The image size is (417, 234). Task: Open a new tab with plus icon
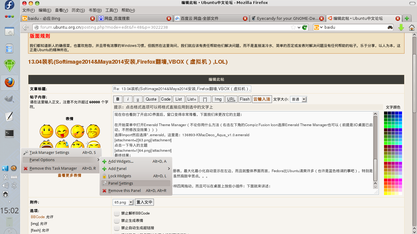point(407,18)
